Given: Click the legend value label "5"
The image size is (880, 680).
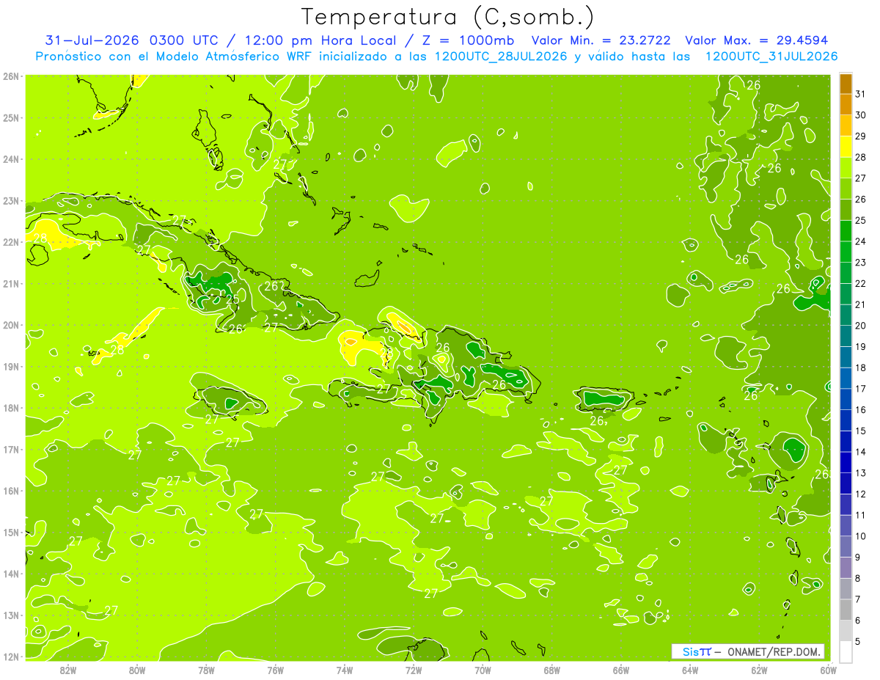Looking at the screenshot, I should coord(858,641).
